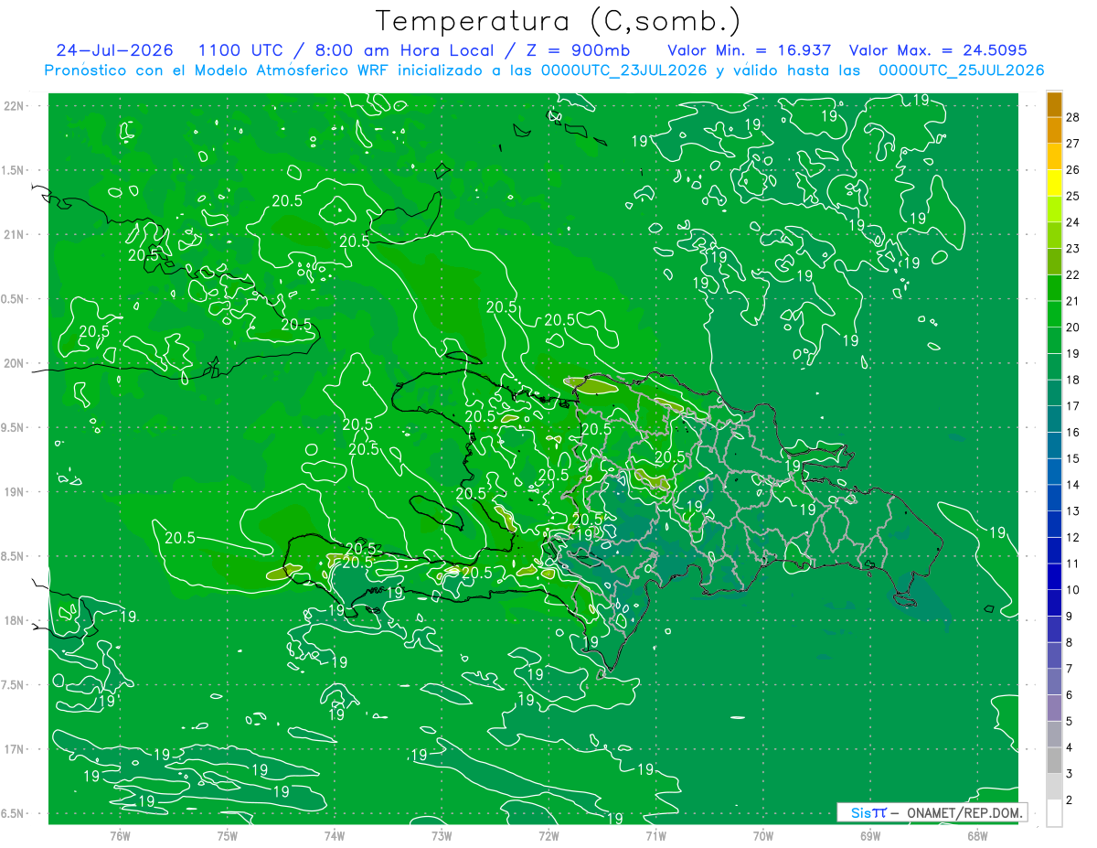Click the "70W" longitude axis label
The image size is (1097, 848).
(763, 835)
